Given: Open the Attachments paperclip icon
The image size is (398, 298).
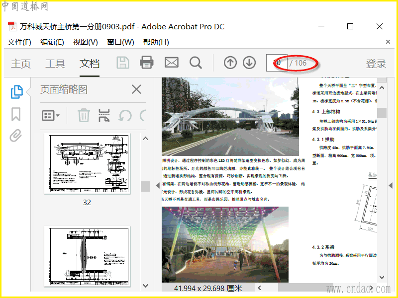Looking at the screenshot, I should pos(16,136).
